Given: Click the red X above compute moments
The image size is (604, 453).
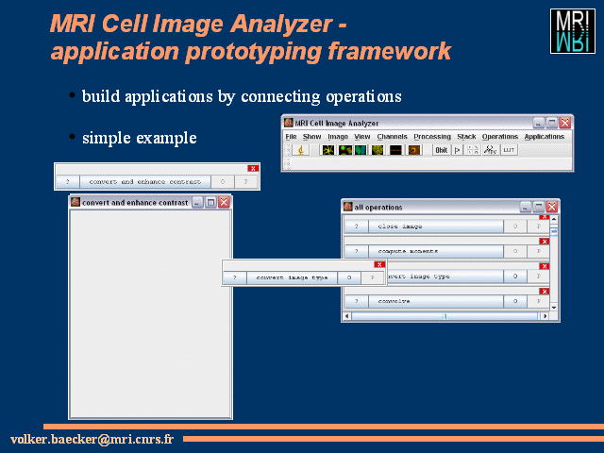Looking at the screenshot, I should 544,242.
